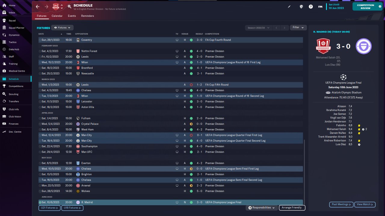The image size is (385, 216).
Task: Expand the Filter dropdown
Action: point(298,28)
